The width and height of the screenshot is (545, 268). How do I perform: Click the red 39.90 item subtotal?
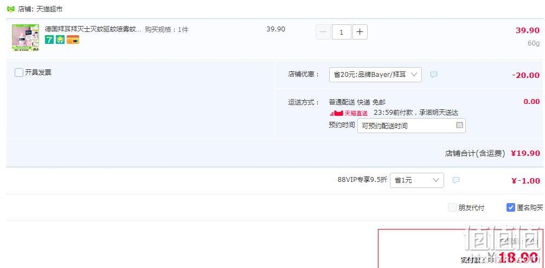(528, 30)
